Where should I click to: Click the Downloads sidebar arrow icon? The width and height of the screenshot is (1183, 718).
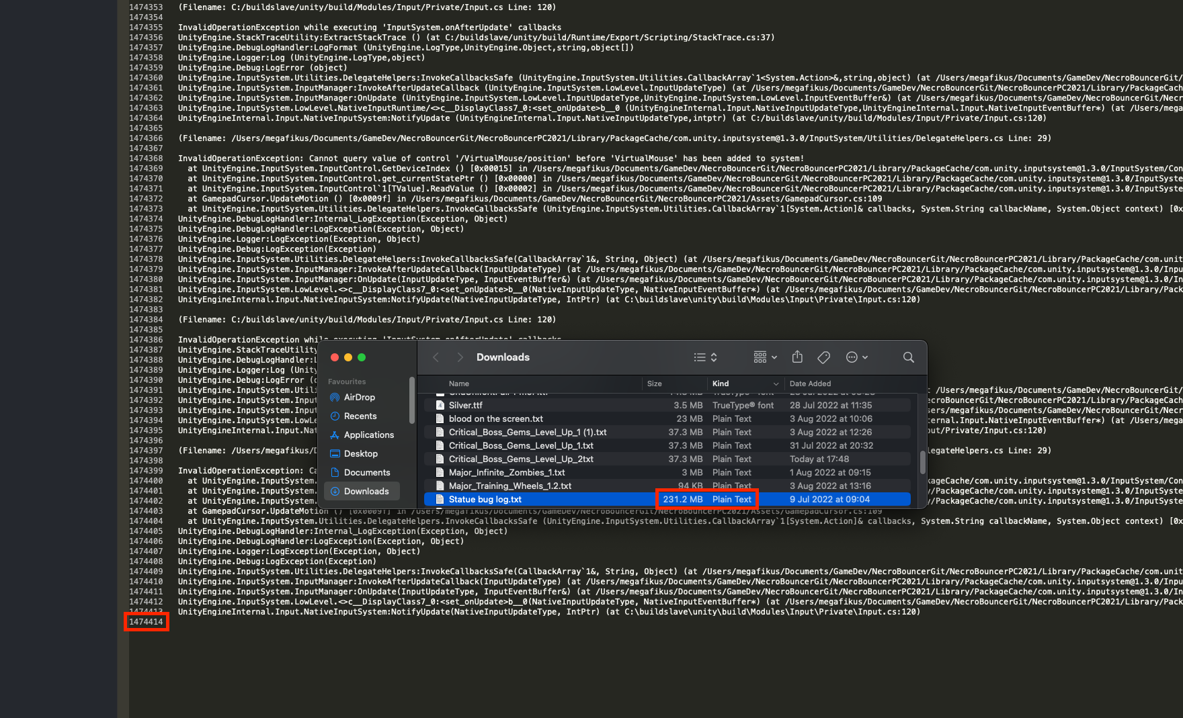(335, 492)
